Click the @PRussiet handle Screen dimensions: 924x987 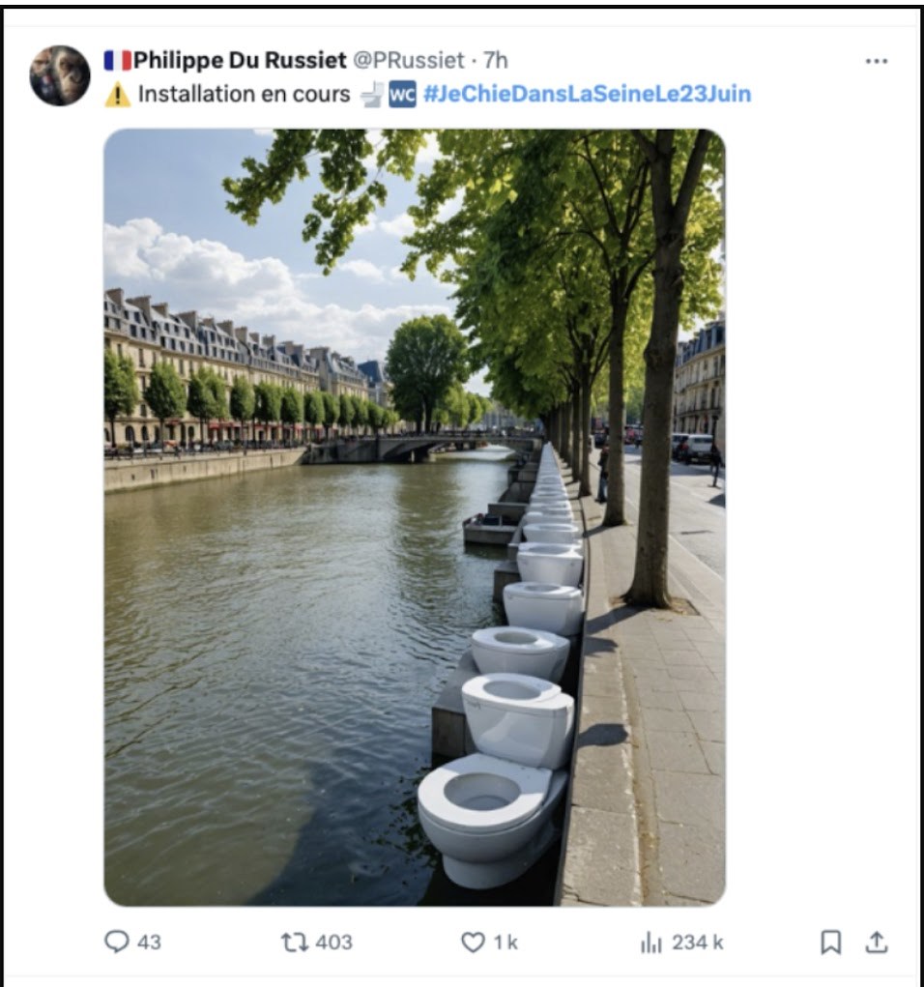[409, 61]
